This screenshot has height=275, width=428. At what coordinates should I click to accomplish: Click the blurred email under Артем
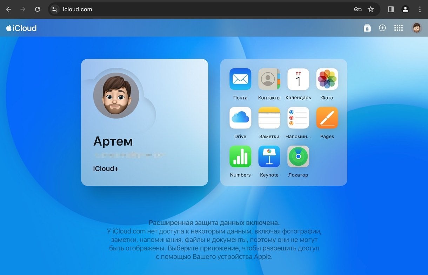point(129,155)
